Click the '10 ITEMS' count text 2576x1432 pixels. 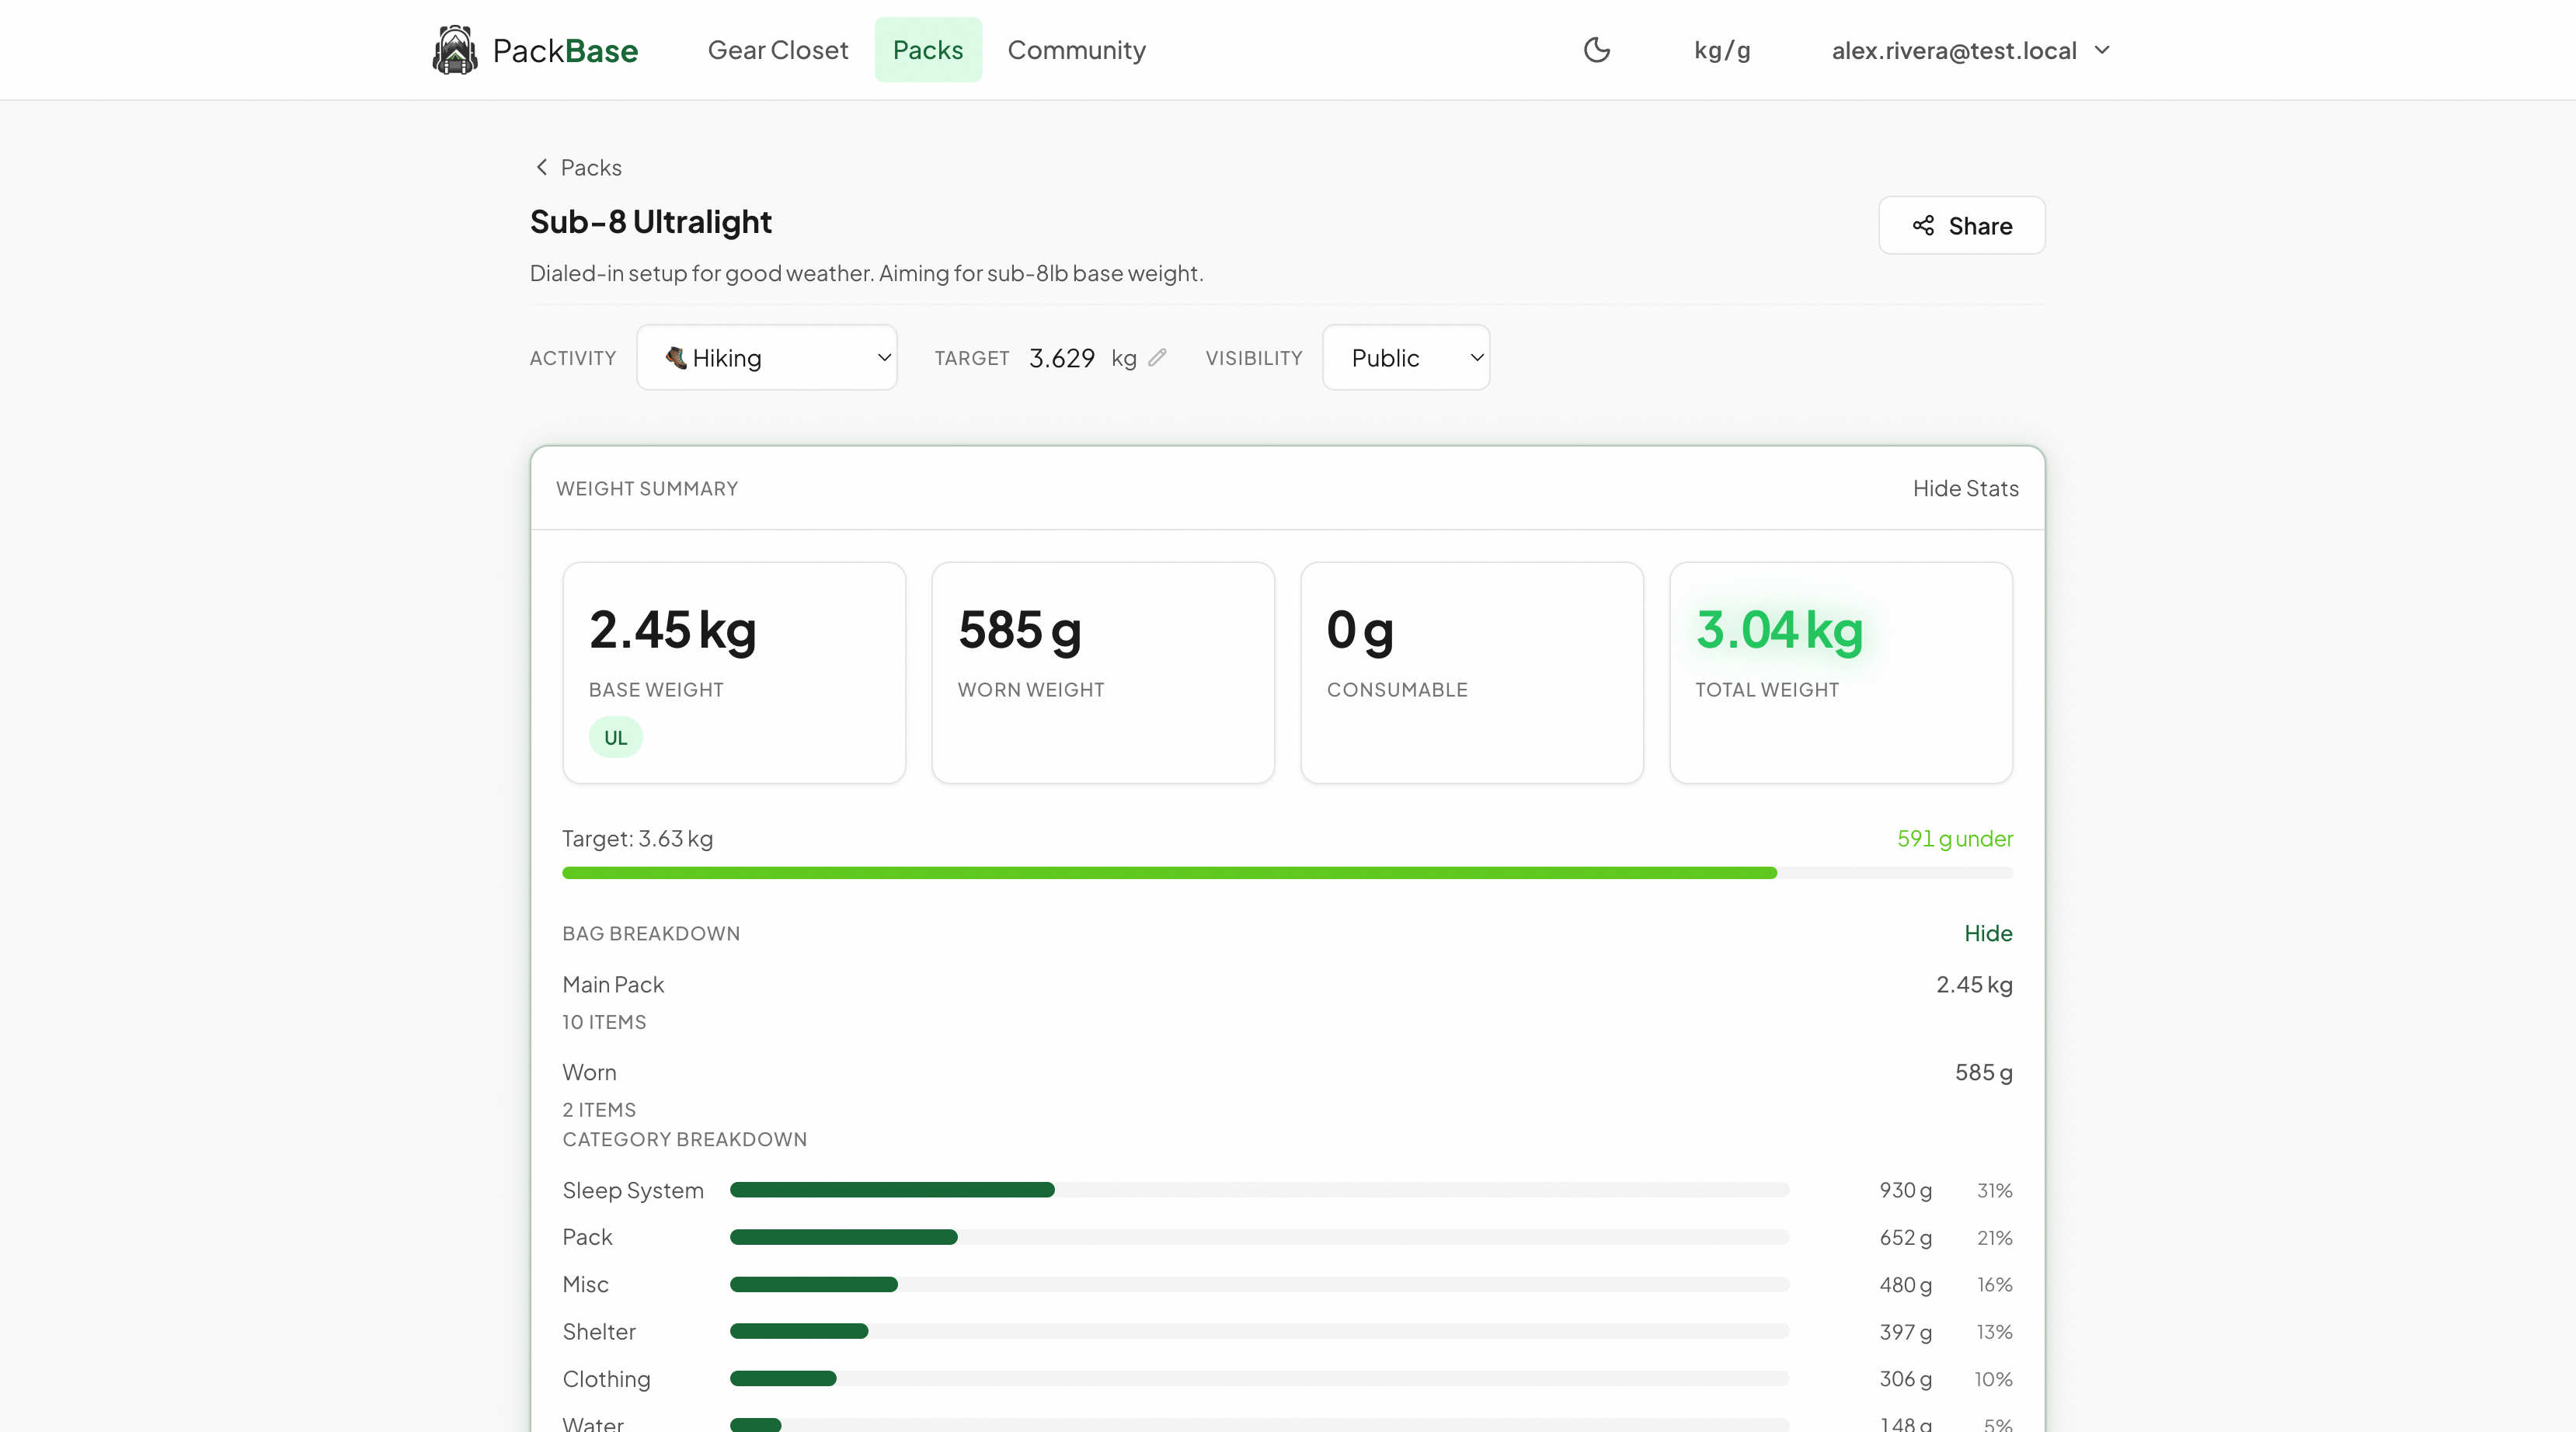604,1022
